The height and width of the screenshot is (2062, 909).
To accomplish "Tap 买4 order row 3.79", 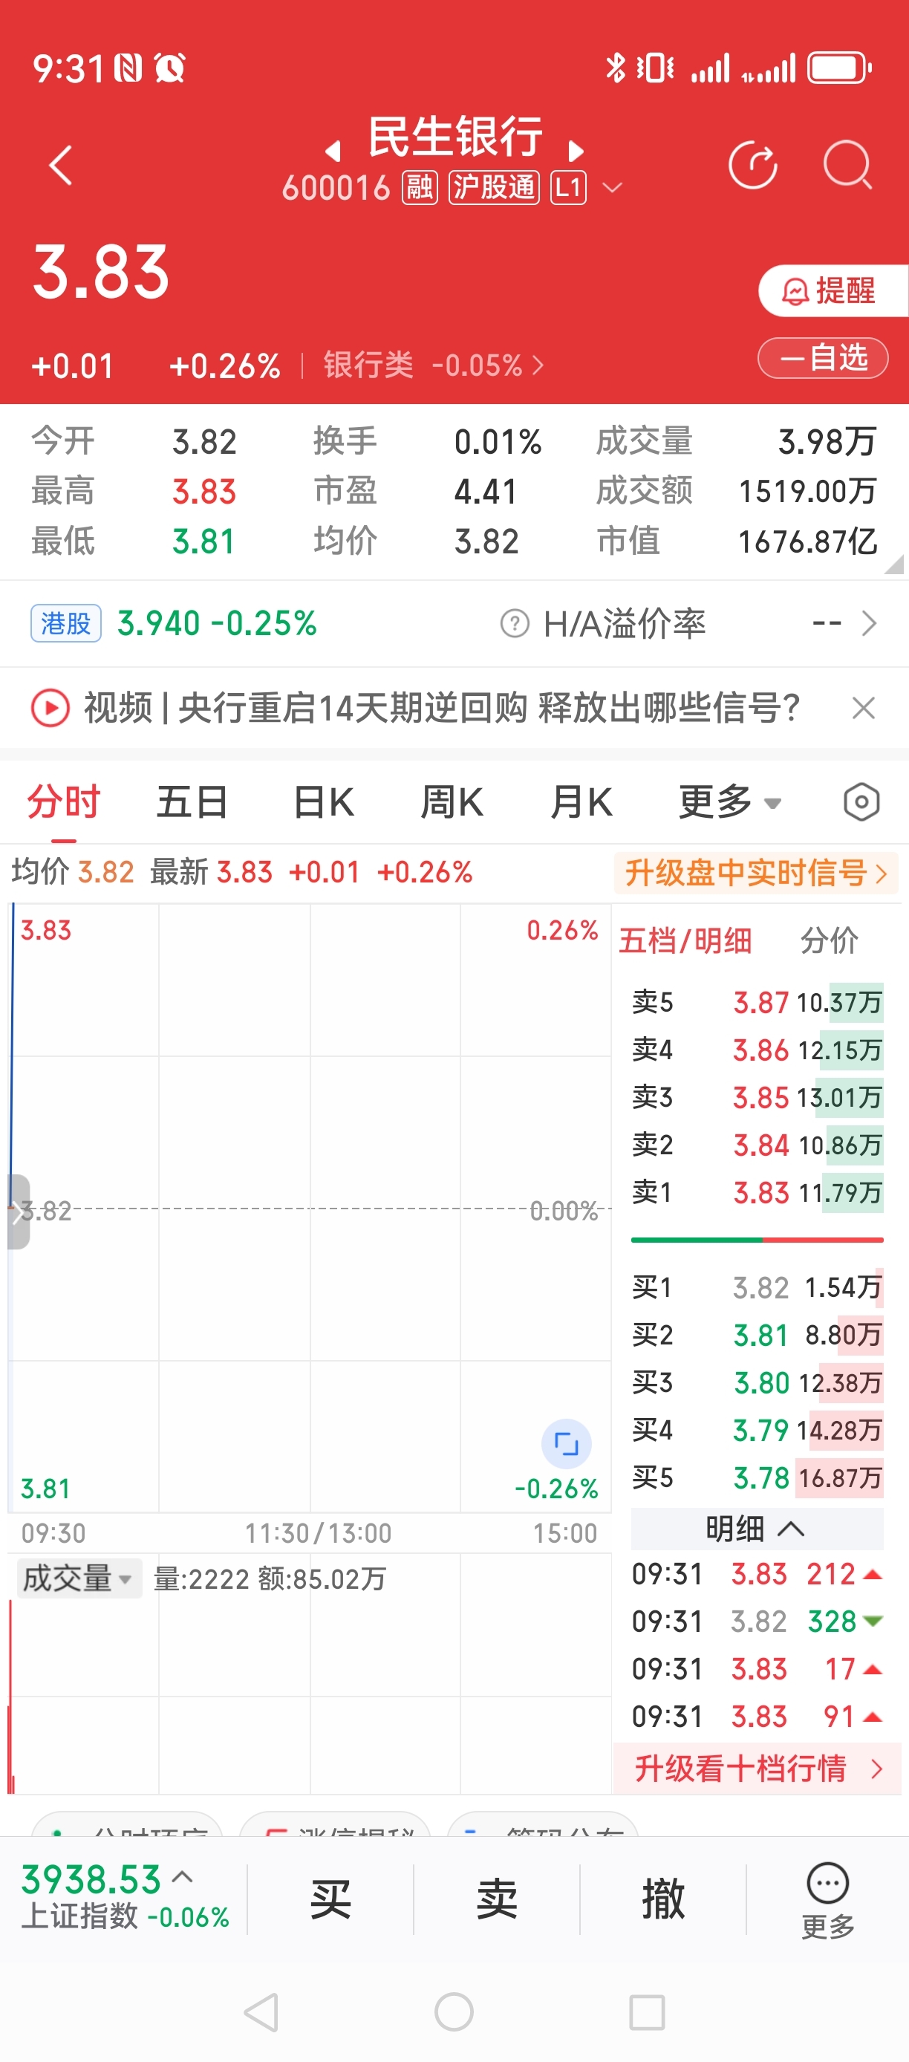I will coord(757,1430).
